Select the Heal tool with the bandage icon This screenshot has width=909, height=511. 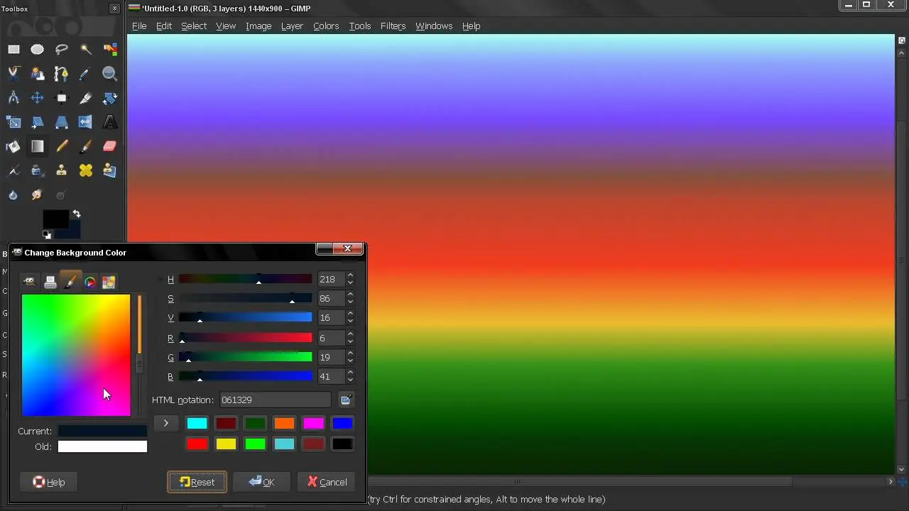tap(86, 170)
